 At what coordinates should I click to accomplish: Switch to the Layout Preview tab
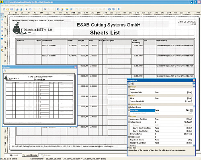coord(30,155)
